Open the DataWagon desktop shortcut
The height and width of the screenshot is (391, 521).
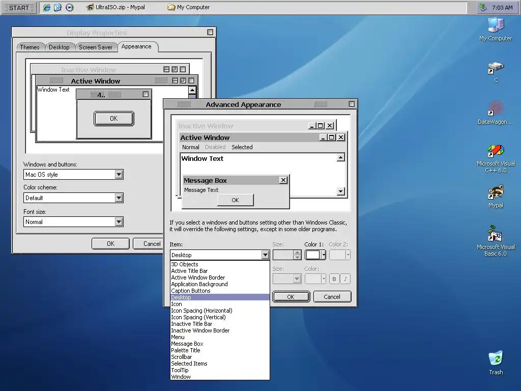(x=496, y=113)
